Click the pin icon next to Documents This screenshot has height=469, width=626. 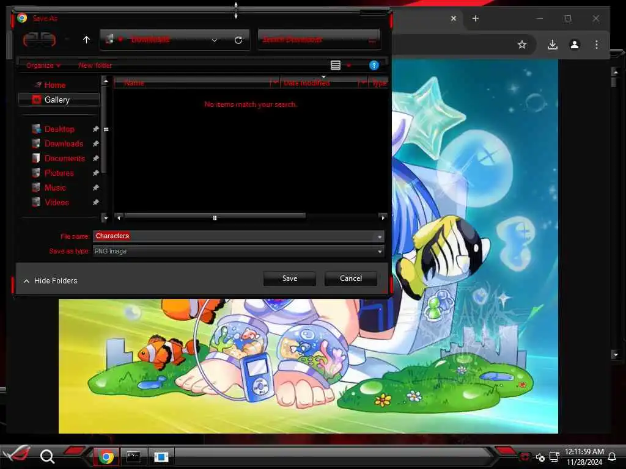(95, 158)
